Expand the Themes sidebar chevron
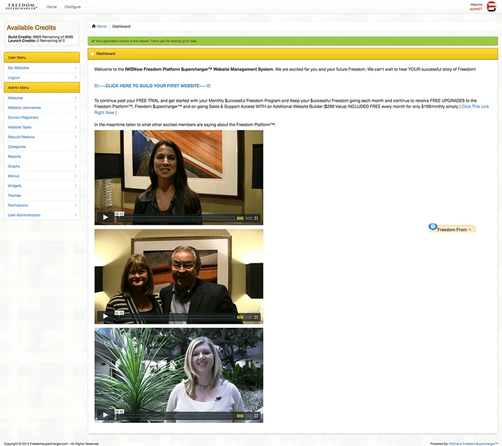Screen dimensions: 502x446 click(75, 195)
